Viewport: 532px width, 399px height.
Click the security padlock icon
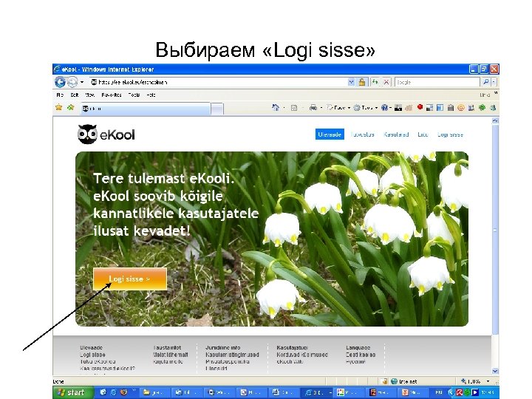361,82
